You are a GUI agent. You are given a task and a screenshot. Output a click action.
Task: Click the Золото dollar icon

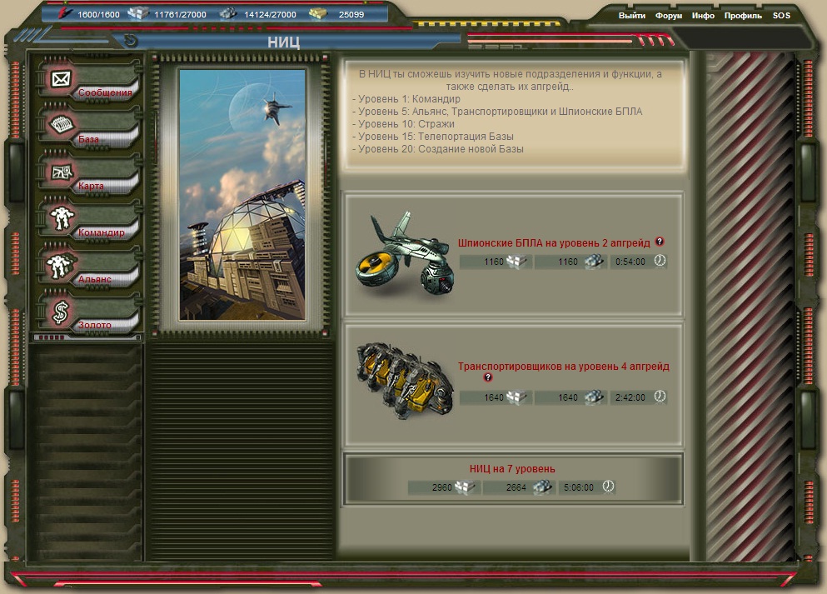[60, 313]
